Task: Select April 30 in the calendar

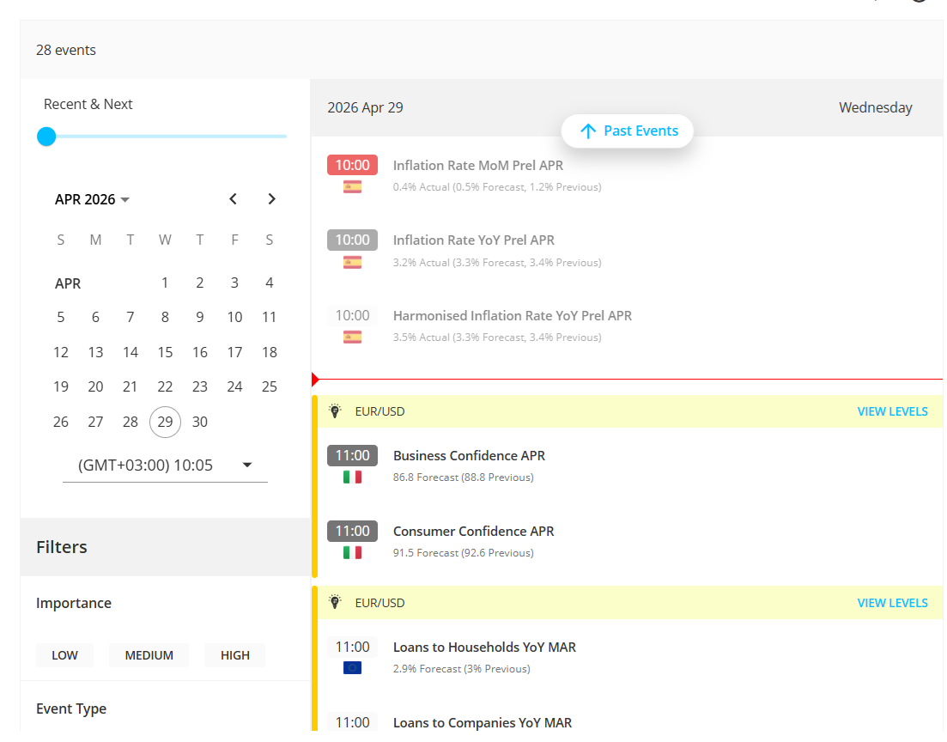Action: 200,422
